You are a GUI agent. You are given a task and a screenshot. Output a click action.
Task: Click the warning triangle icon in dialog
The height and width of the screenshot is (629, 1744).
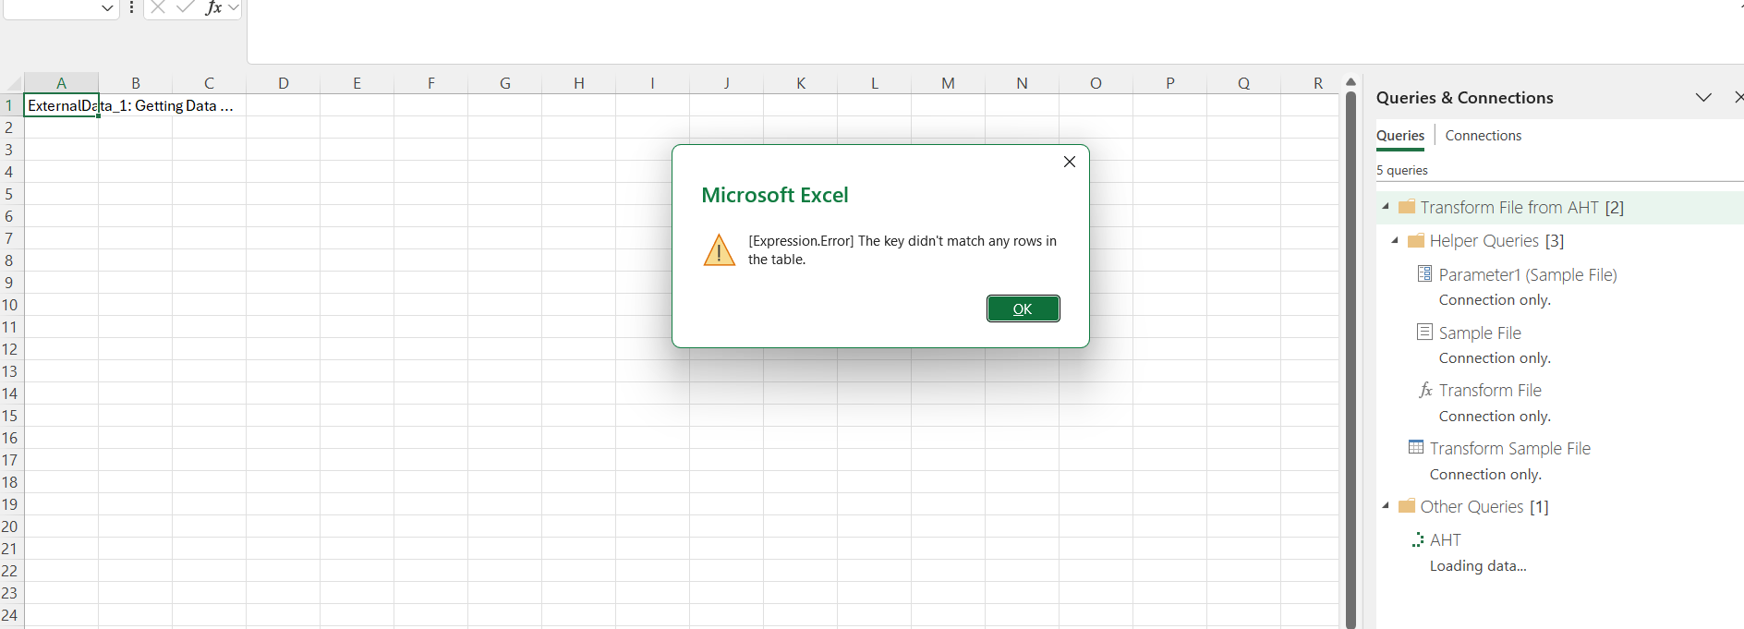tap(719, 249)
